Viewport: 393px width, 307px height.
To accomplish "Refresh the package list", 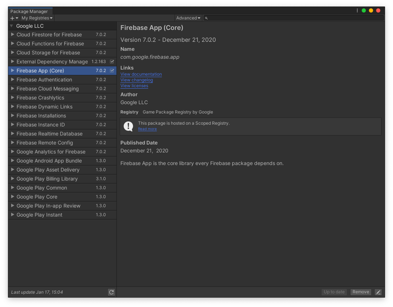I will (x=111, y=292).
